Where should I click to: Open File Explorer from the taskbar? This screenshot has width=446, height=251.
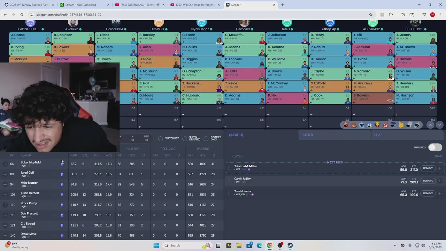(x=239, y=245)
